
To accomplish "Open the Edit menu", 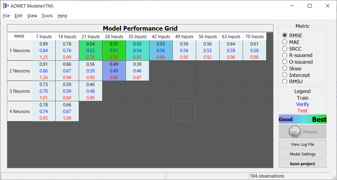I will 19,16.
